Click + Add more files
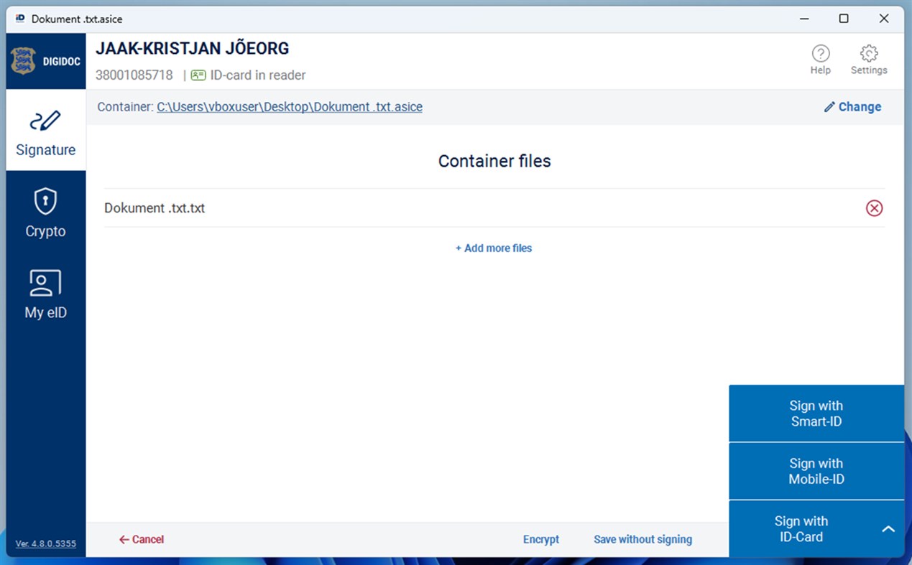Screen dimensions: 912x565 [x=494, y=248]
